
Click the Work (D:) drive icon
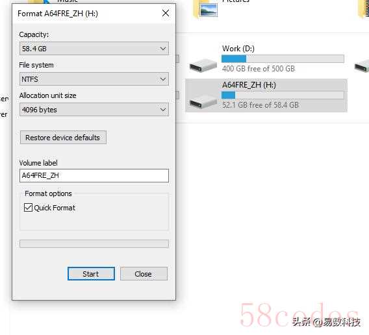(203, 66)
